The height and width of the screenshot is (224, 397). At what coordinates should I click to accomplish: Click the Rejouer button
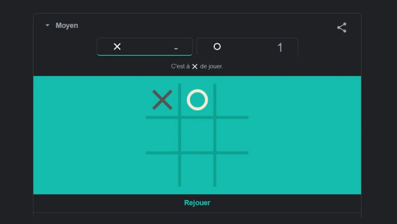[197, 203]
